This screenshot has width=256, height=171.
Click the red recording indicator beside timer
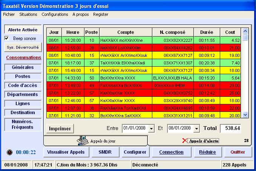[x=10, y=152]
